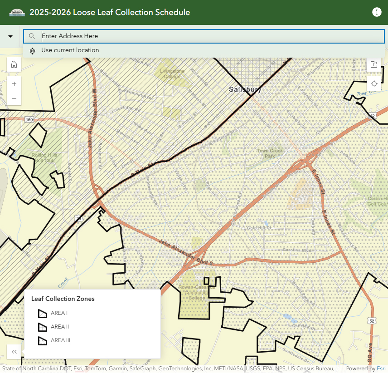
Task: Click the find my location crosshair button
Action: click(x=374, y=83)
